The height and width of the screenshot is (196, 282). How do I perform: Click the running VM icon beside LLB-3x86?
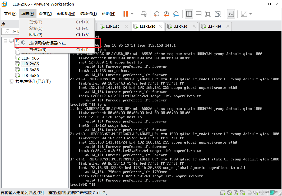(x=18, y=70)
